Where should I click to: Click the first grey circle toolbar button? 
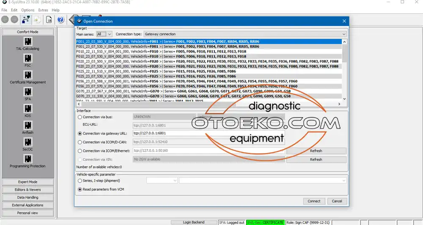pos(5,20)
